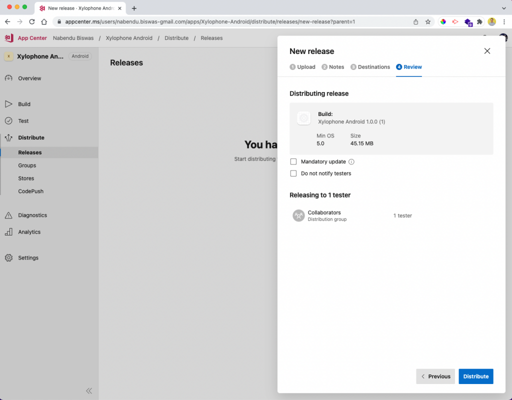This screenshot has width=512, height=400.
Task: Click the App Center logo icon
Action: [x=9, y=38]
